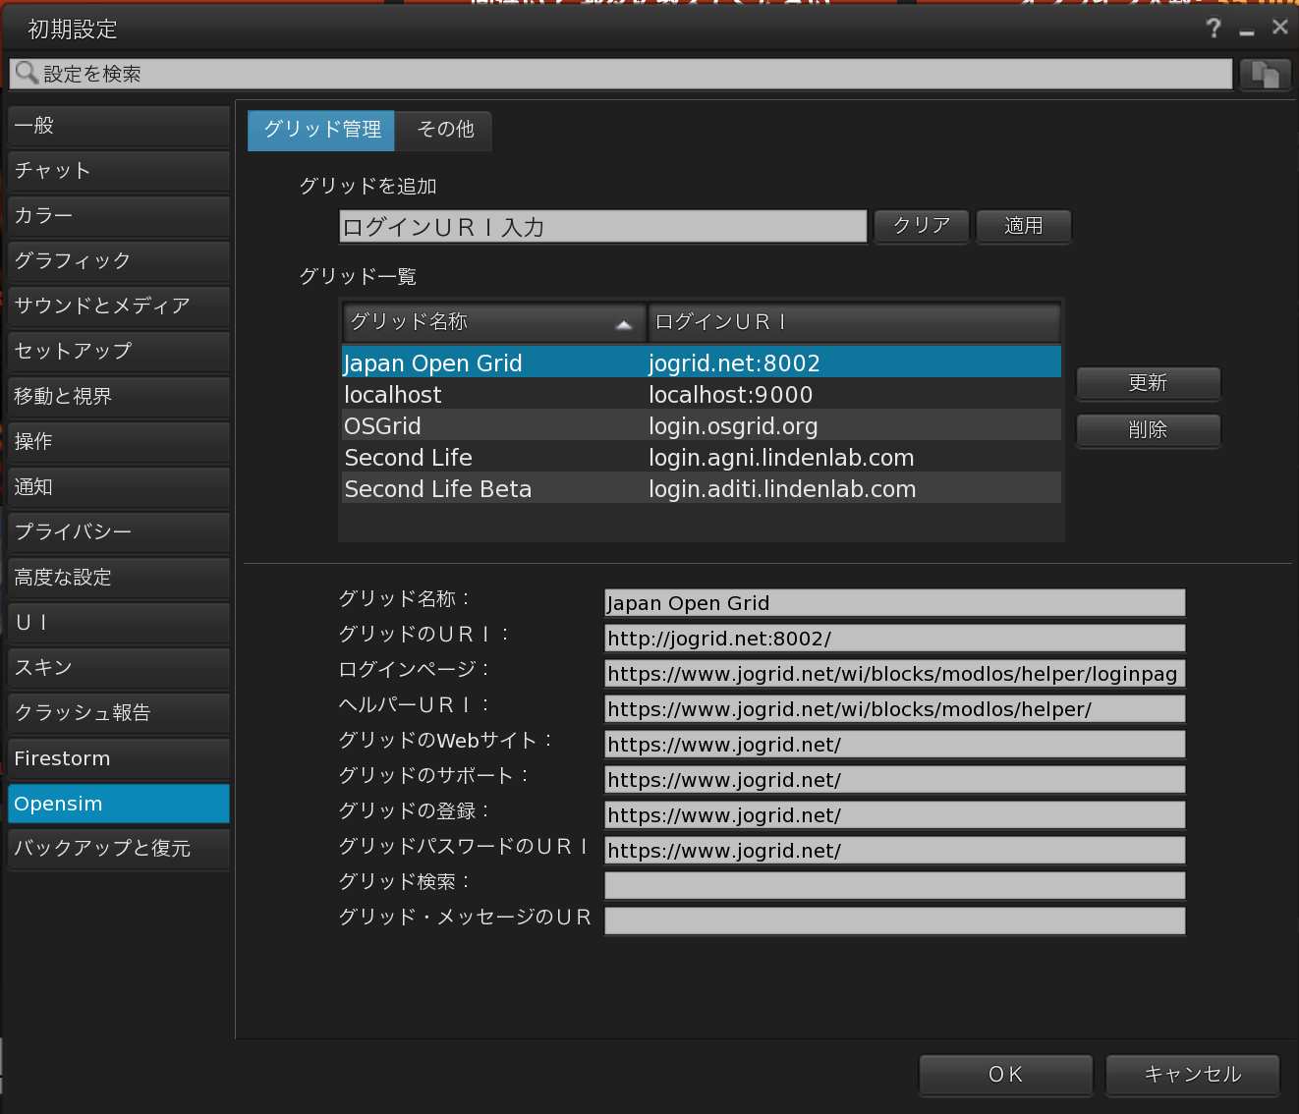
Task: Click the help question mark icon
Action: tap(1214, 28)
